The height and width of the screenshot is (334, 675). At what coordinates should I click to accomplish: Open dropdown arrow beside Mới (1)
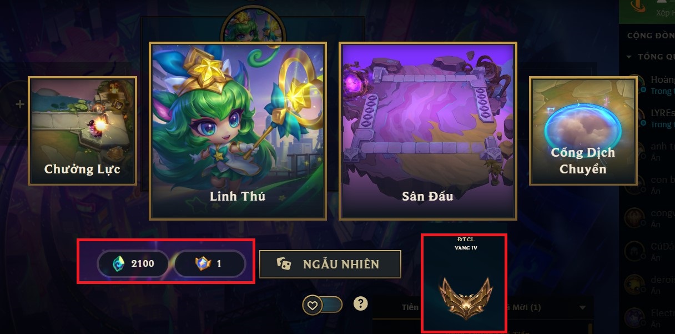click(x=582, y=307)
